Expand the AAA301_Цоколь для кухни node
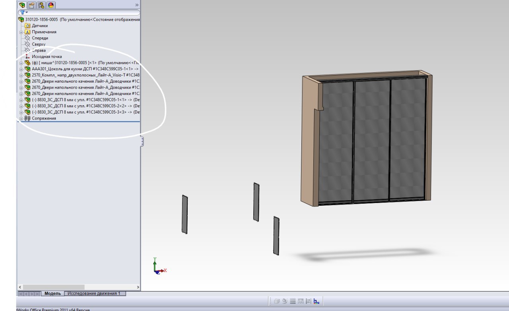The height and width of the screenshot is (311, 509). click(x=21, y=69)
